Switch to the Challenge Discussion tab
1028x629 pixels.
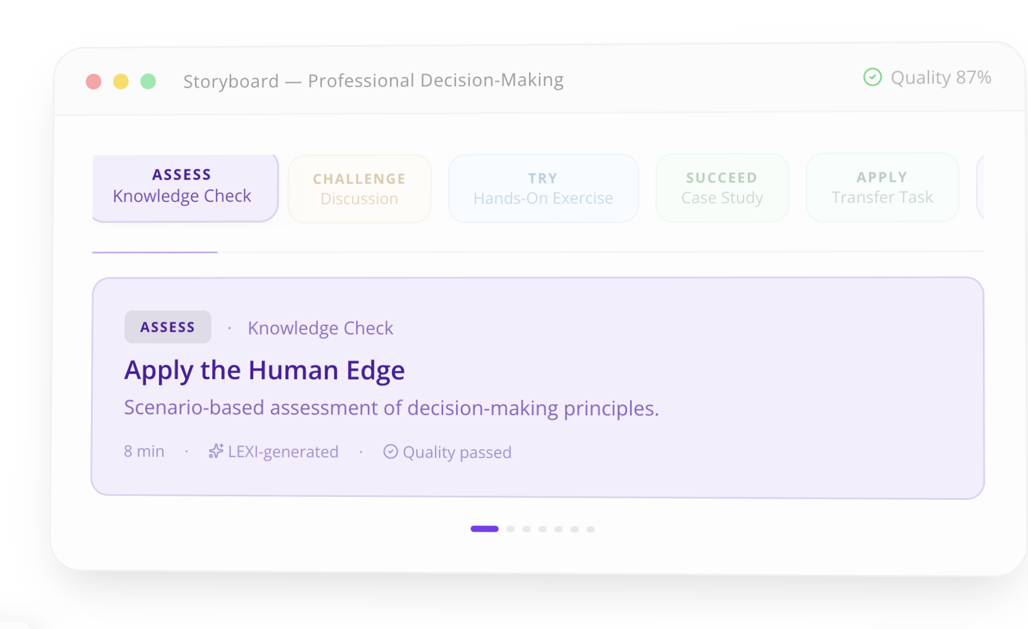[x=360, y=189]
